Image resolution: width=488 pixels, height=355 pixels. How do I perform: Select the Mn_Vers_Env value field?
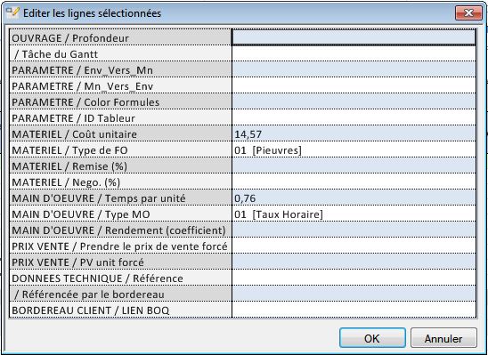[354, 85]
